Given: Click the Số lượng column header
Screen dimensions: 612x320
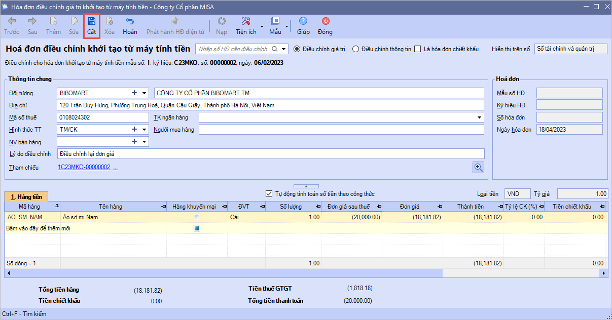Looking at the screenshot, I should click(291, 207).
